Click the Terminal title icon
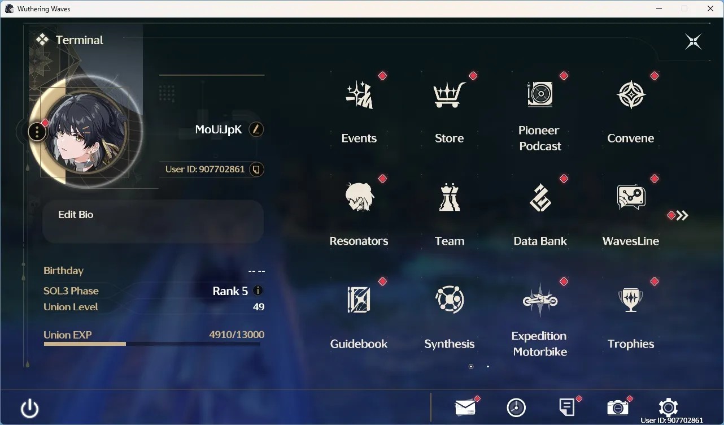 42,40
